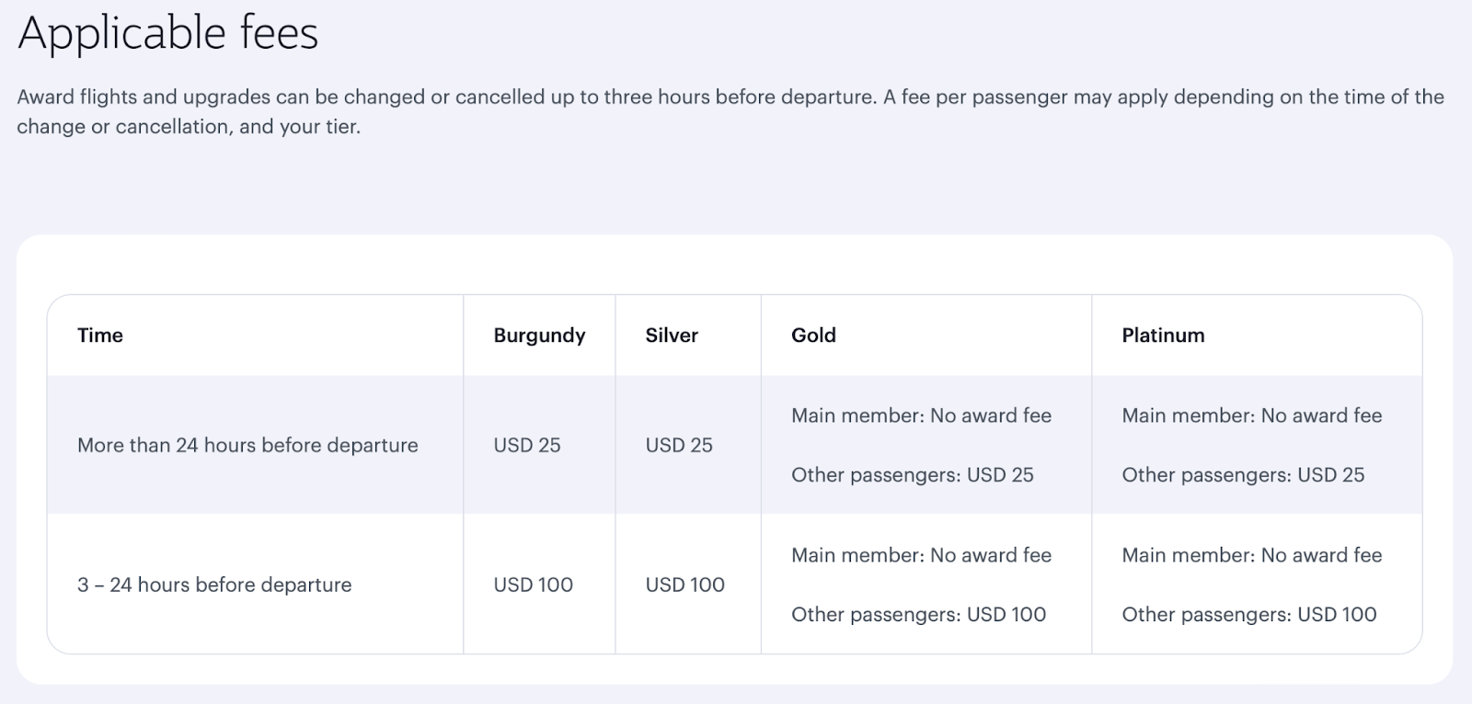The height and width of the screenshot is (704, 1472).
Task: Select Burgundy's USD 100 fee cell
Action: [534, 585]
